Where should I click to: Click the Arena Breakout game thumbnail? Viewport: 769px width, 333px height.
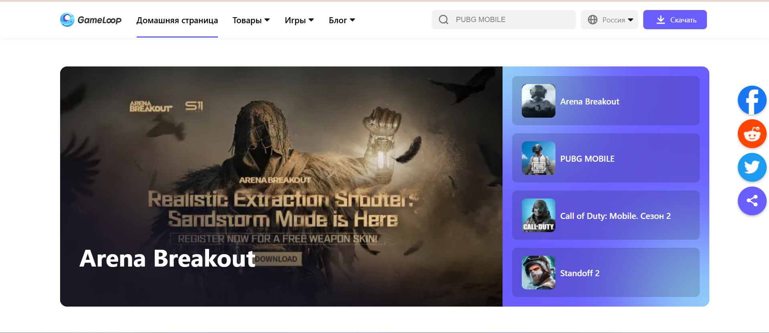click(x=538, y=101)
